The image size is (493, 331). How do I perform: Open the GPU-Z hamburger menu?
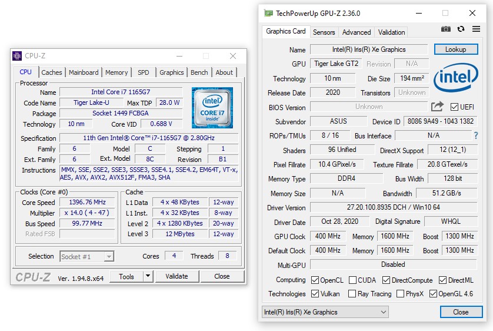click(x=476, y=29)
